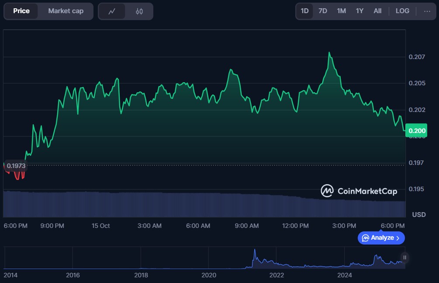Switch to Market cap tab
The width and height of the screenshot is (439, 283).
coord(66,11)
